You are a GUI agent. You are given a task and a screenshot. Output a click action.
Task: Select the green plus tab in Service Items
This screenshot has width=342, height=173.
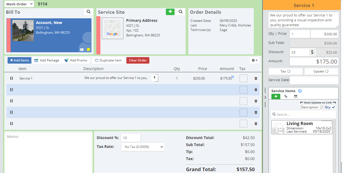[276, 96]
